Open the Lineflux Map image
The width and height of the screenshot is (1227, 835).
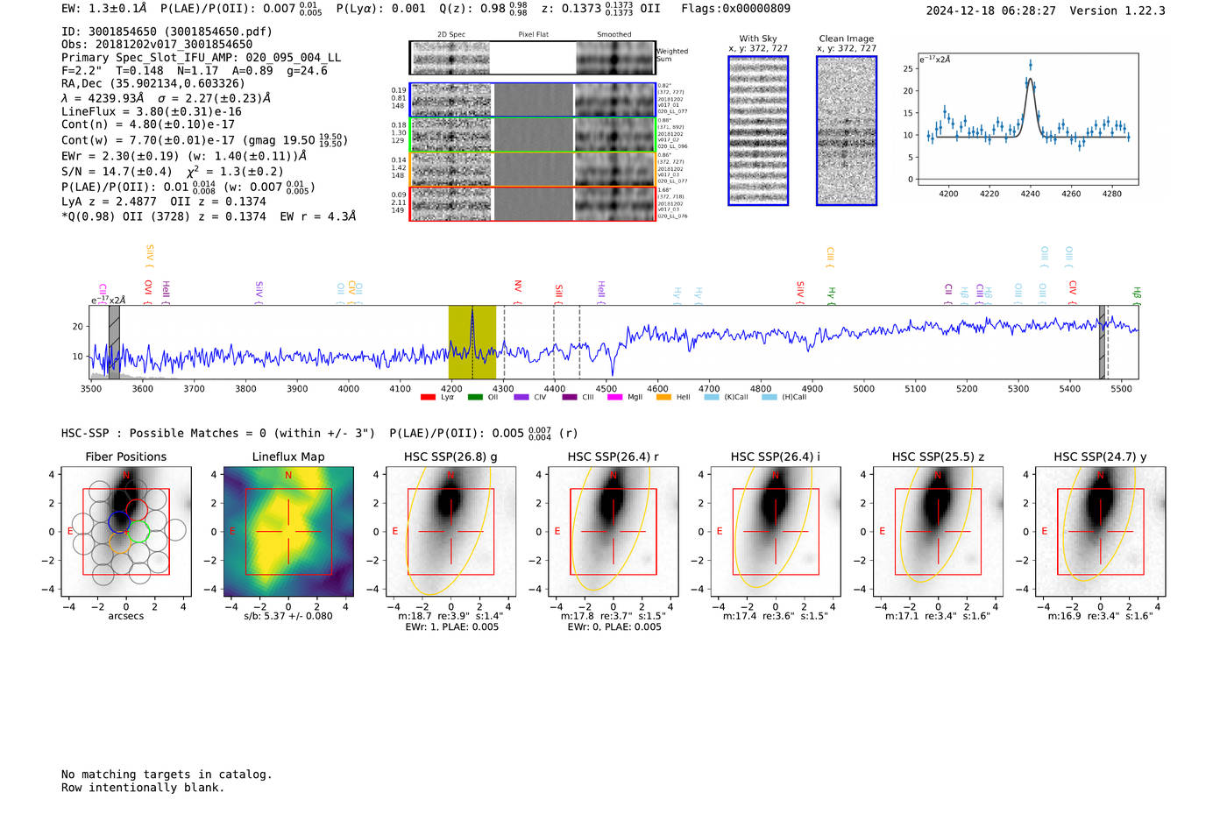[288, 531]
